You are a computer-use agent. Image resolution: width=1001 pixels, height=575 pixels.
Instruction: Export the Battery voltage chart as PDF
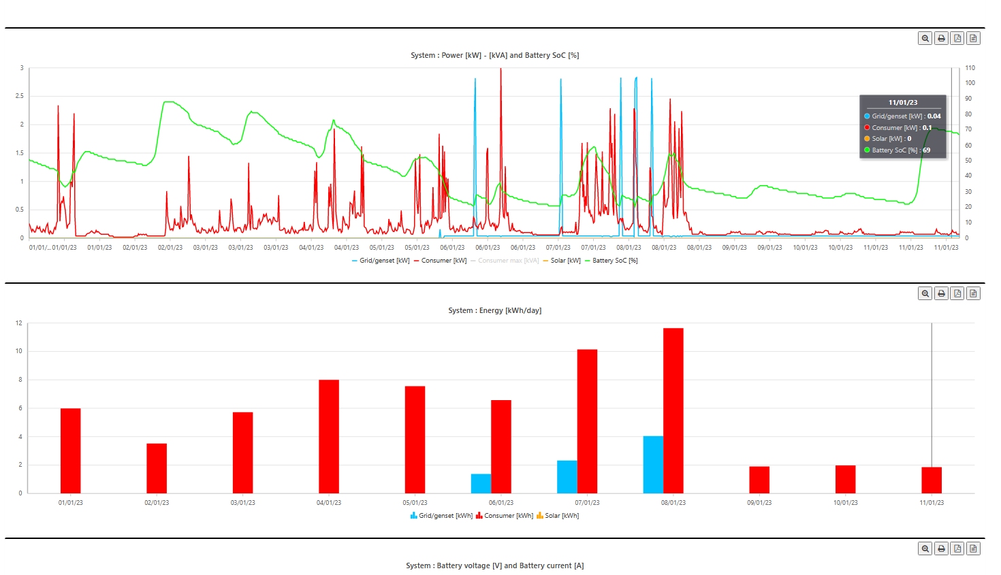(957, 548)
